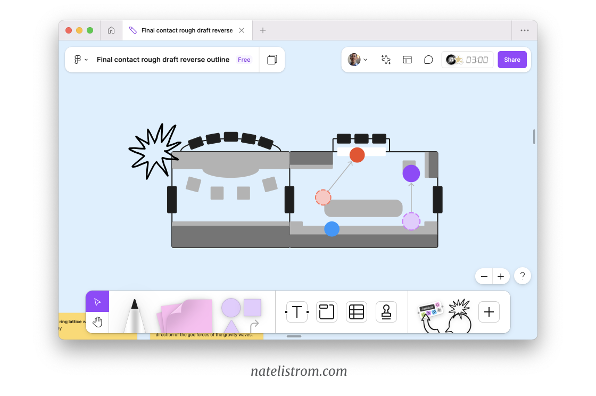Viewport: 596px width, 396px height.
Task: Click the gee forces sticky note
Action: click(206, 335)
